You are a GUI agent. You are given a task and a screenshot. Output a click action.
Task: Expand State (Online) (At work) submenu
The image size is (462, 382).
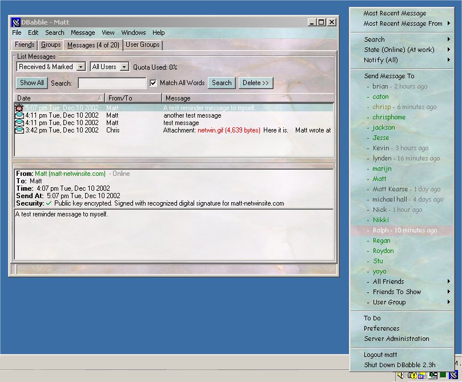click(x=403, y=50)
